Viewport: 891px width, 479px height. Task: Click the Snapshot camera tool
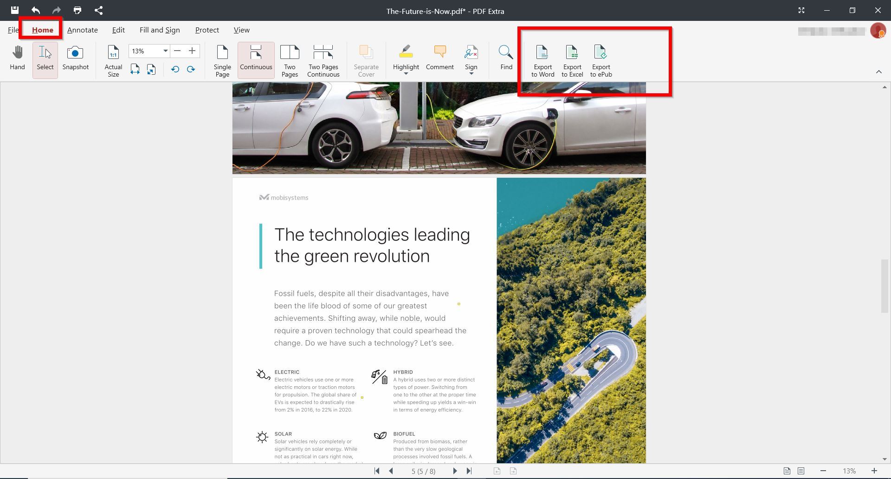tap(75, 58)
